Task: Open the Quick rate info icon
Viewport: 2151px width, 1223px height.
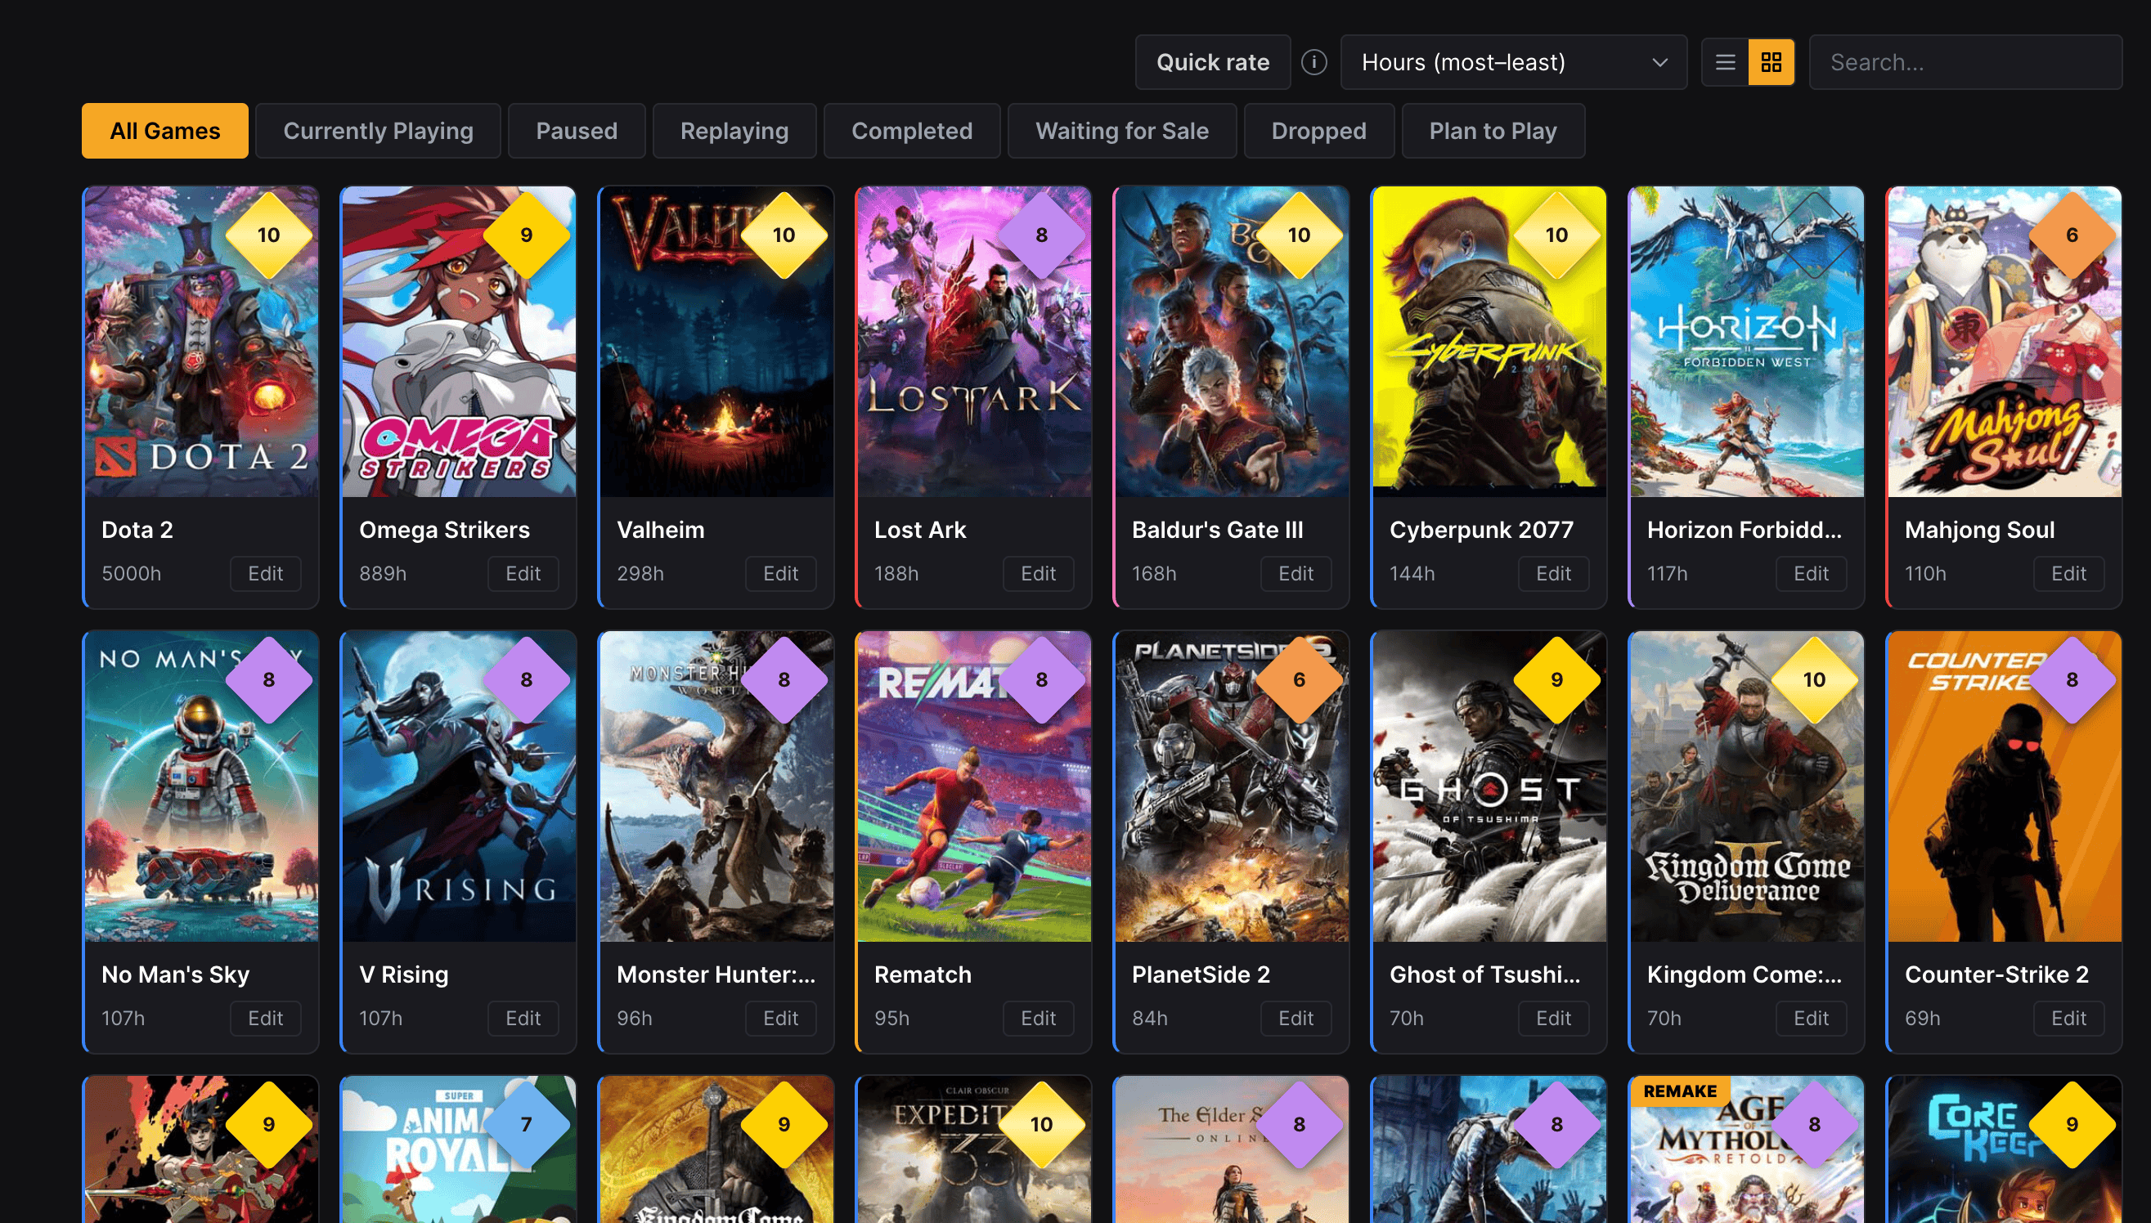Action: pyautogui.click(x=1314, y=62)
